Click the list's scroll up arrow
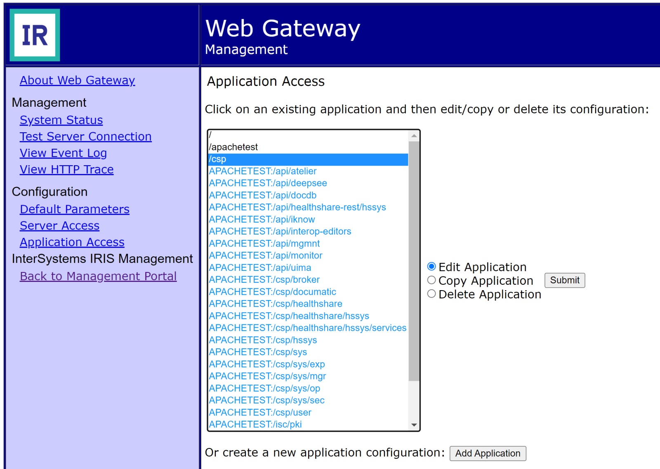660x469 pixels. (x=414, y=136)
